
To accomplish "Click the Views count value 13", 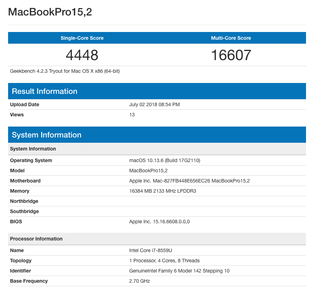I will point(132,115).
